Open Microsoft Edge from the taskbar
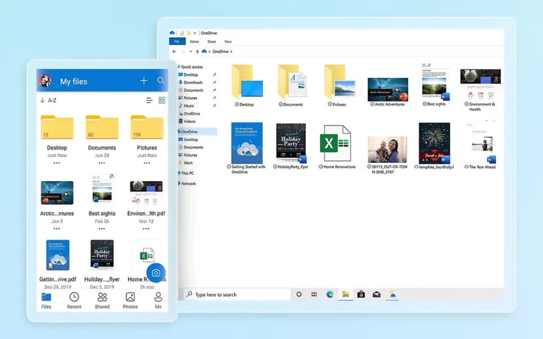 pyautogui.click(x=330, y=294)
